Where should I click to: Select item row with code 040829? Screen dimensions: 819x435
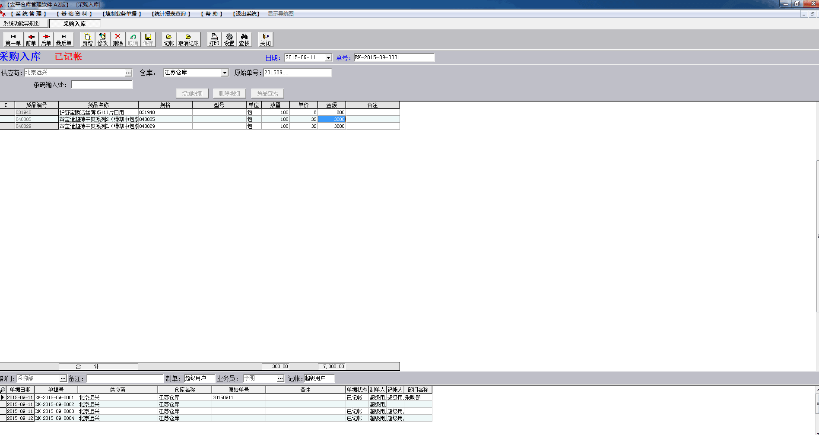tap(200, 126)
